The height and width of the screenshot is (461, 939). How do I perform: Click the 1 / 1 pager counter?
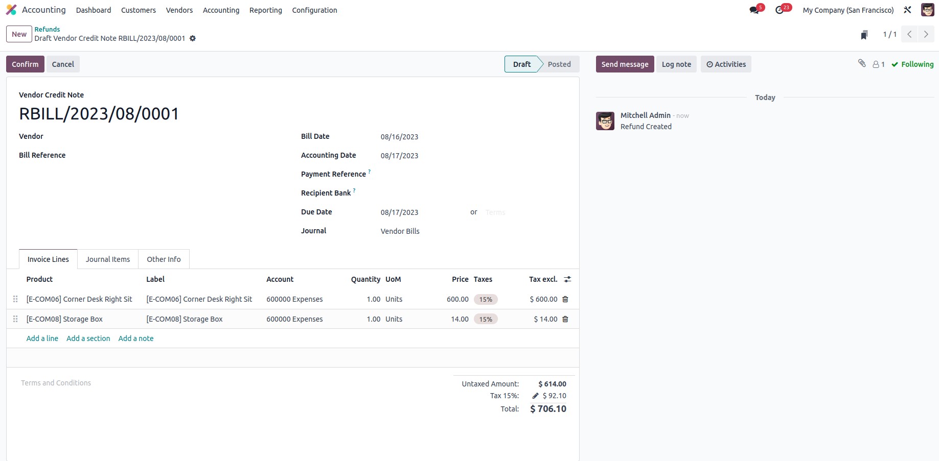coord(889,34)
